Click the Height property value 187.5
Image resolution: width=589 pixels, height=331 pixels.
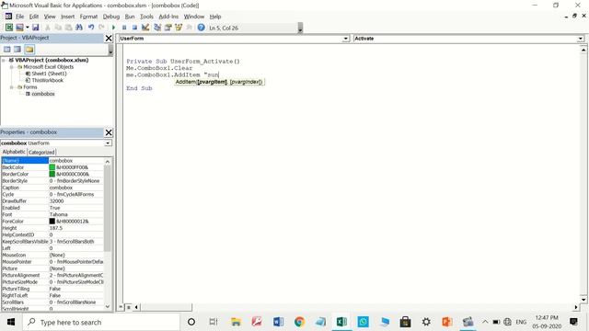click(76, 228)
